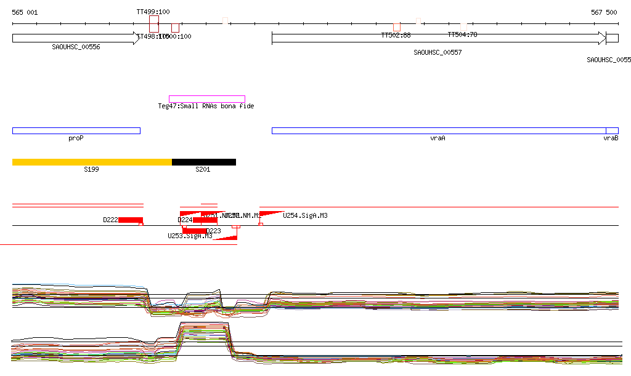This screenshot has height=376, width=631.
Task: Click the TT504:70 label
Action: click(462, 34)
